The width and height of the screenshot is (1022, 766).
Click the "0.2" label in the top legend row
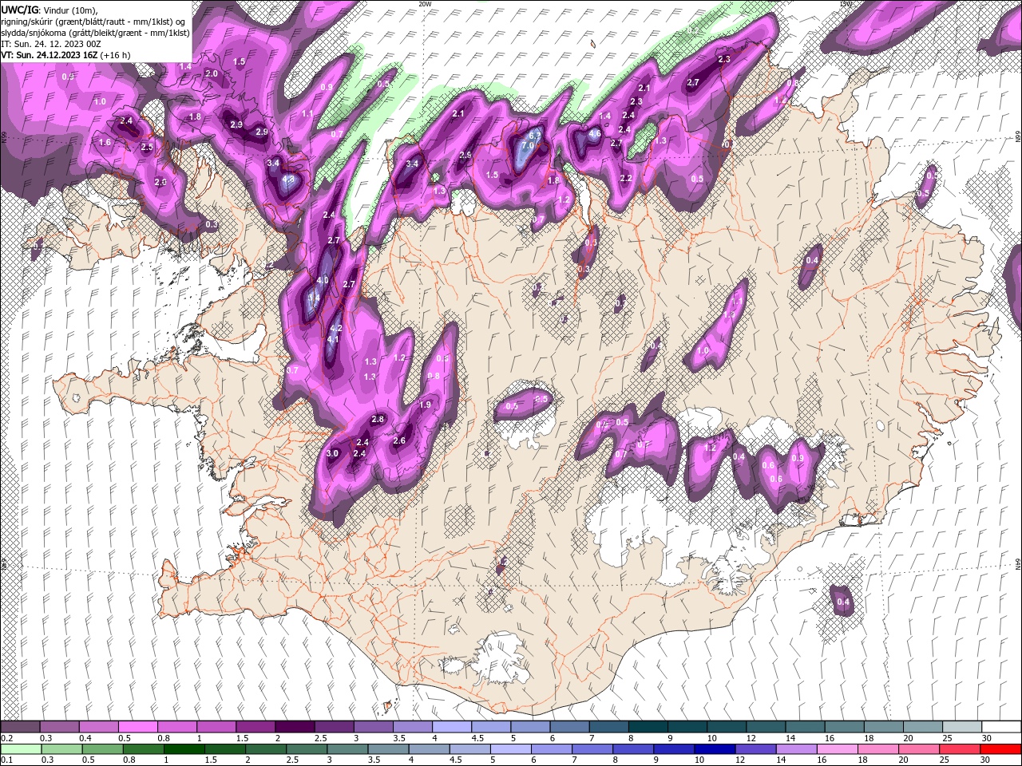pos(6,738)
